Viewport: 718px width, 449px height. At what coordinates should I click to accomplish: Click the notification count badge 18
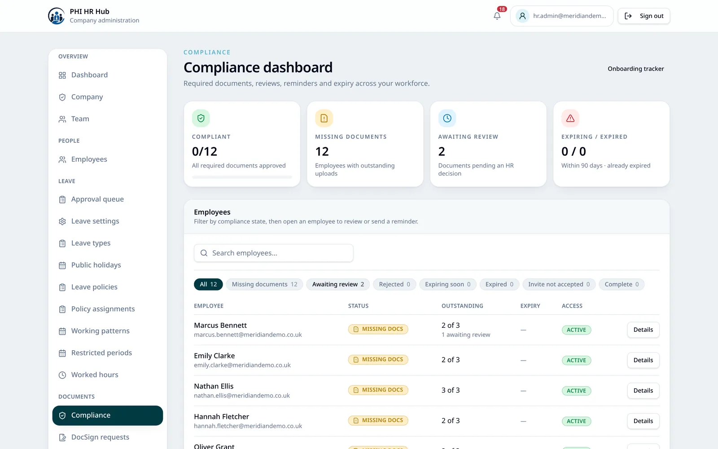click(502, 9)
